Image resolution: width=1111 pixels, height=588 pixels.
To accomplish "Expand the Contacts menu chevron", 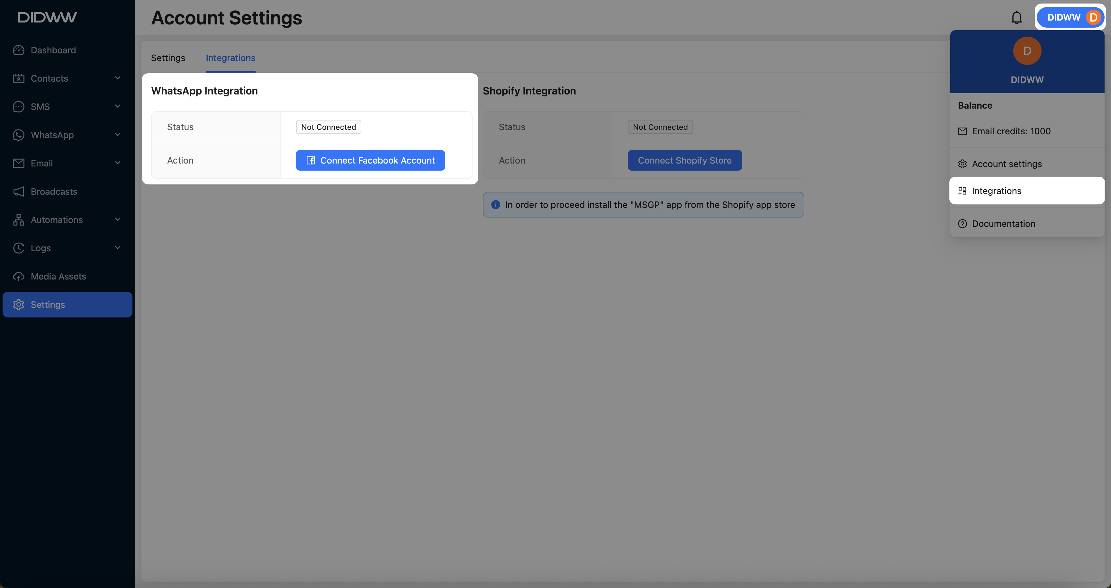I will tap(117, 78).
